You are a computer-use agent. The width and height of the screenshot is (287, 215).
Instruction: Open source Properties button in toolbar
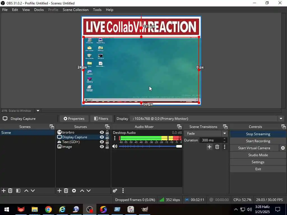click(x=74, y=119)
